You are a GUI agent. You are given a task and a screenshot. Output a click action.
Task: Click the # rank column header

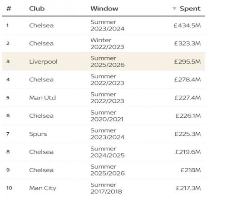point(9,9)
